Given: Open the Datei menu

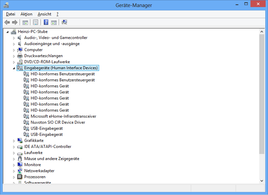Looking at the screenshot, I should click(10, 14).
